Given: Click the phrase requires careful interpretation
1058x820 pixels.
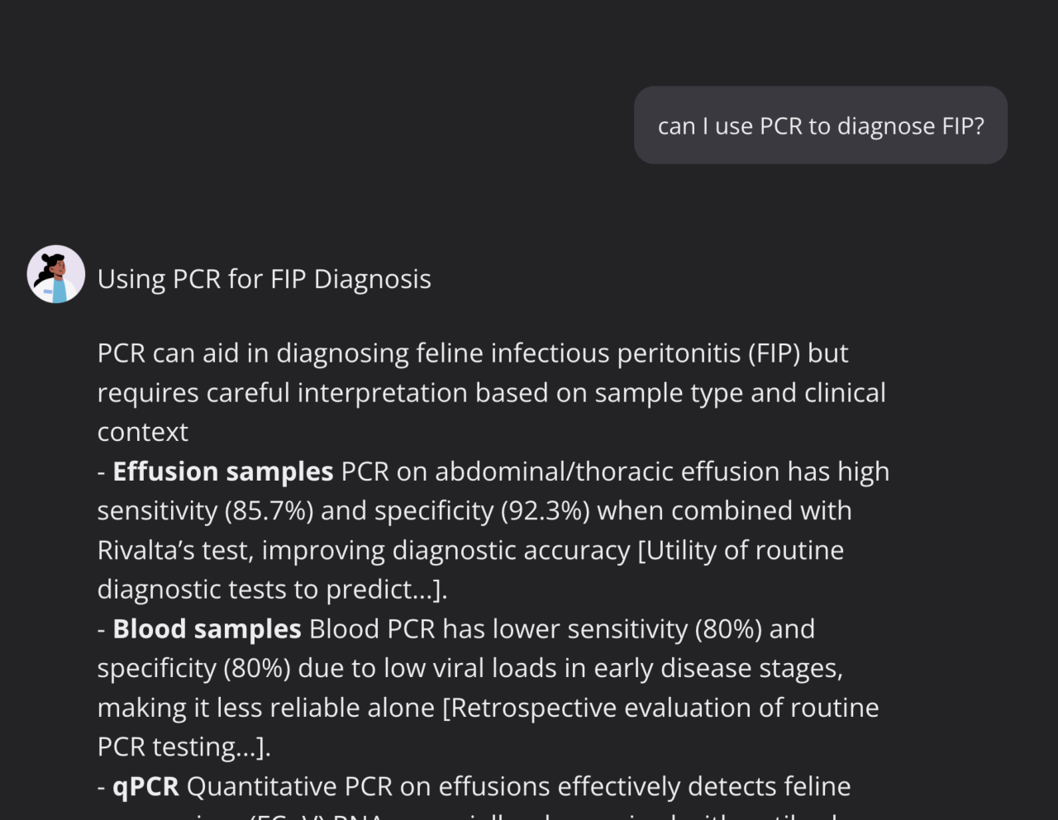Looking at the screenshot, I should coord(283,393).
